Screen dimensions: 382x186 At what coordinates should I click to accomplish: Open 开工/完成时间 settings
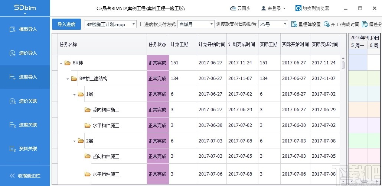(341, 24)
